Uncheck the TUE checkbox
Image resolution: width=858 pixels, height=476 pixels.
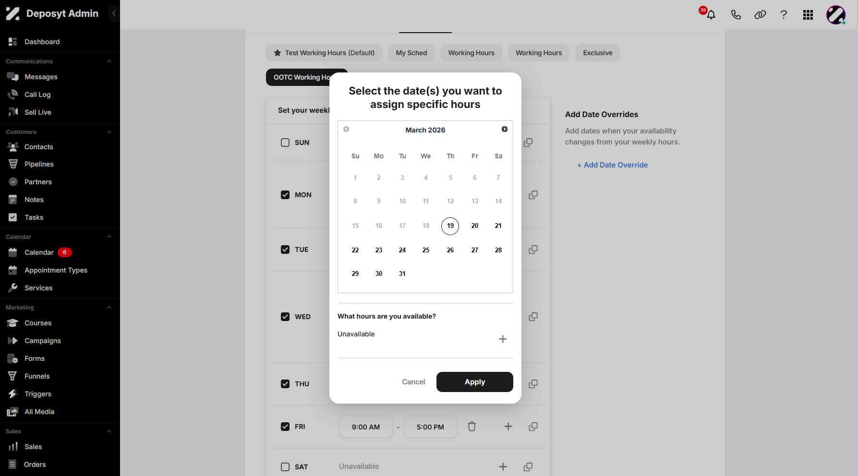click(x=285, y=250)
